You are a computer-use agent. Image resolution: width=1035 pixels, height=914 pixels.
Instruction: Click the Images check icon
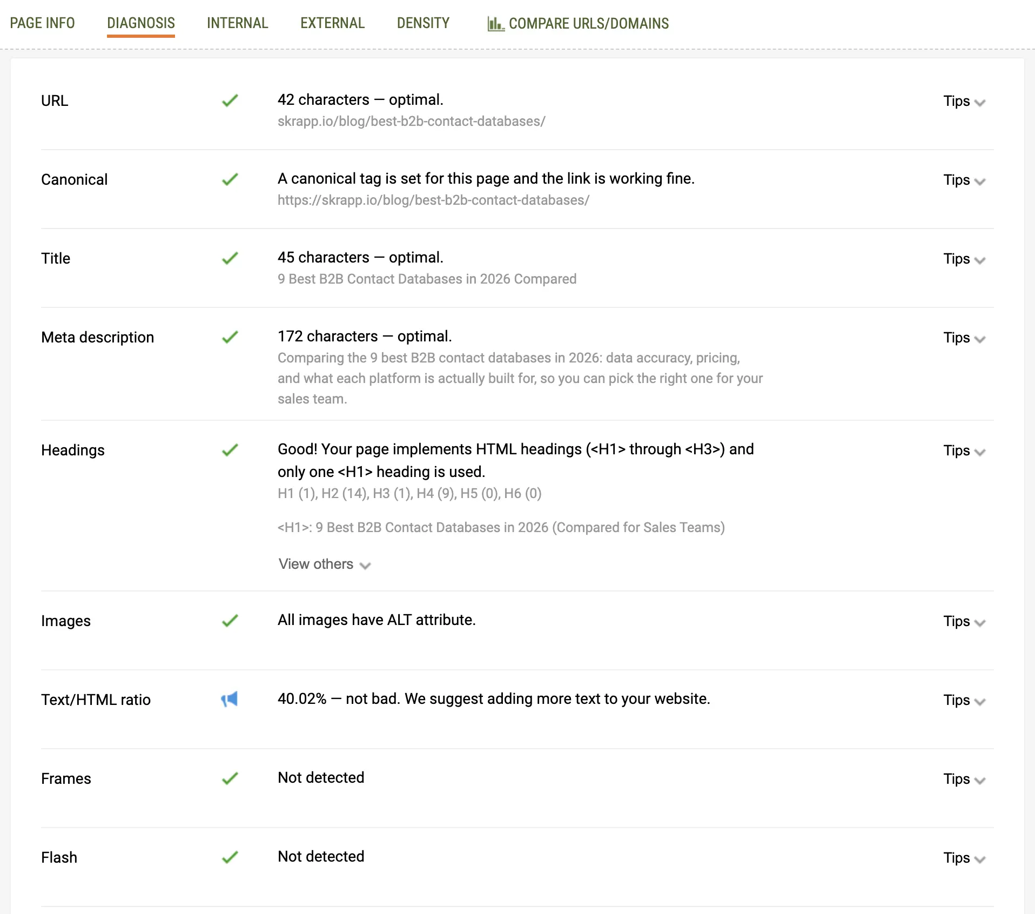pyautogui.click(x=230, y=620)
